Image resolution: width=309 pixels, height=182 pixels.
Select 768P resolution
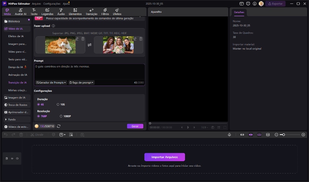[x=42, y=116]
